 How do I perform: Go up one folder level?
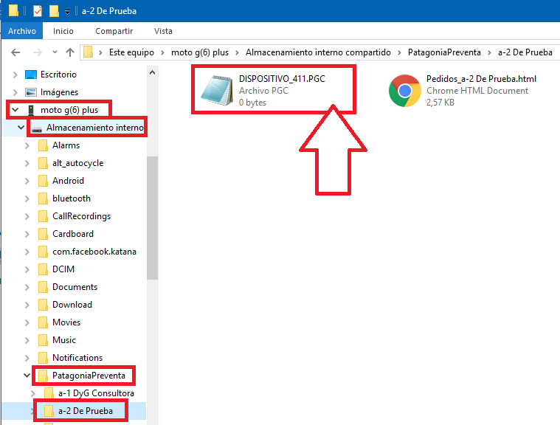70,52
